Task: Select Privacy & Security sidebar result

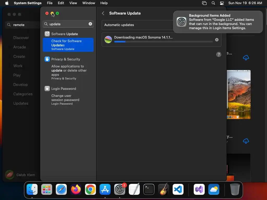Action: 68,59
